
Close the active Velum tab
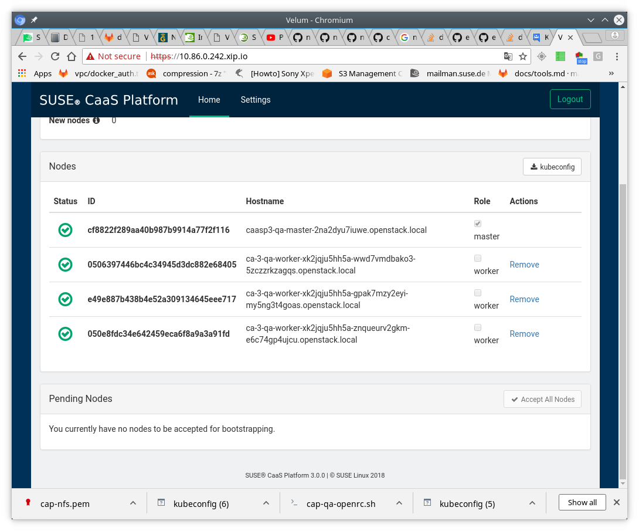click(x=570, y=38)
